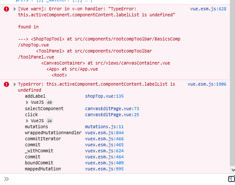Click the red error icon beside TypeError message
Viewport: 235px width, 185px height.
point(6,84)
